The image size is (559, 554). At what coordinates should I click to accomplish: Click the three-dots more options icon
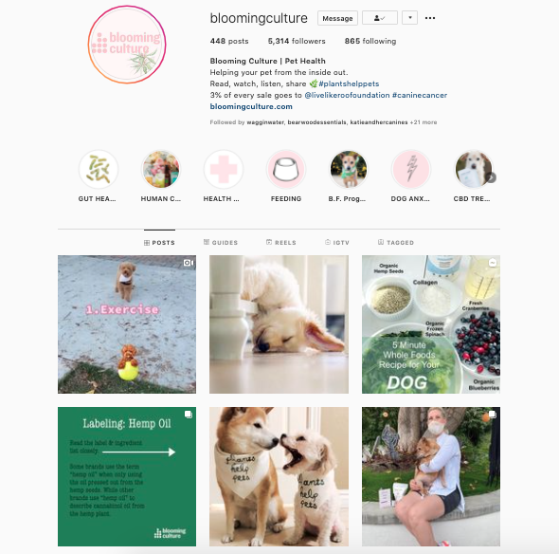point(430,18)
